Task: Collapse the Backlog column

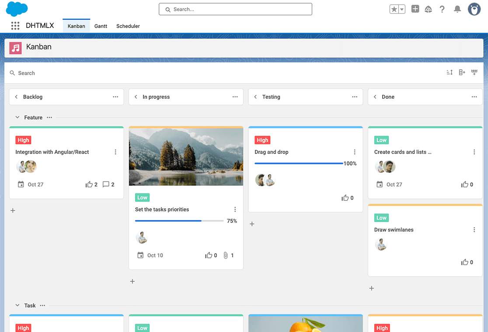Action: coord(16,97)
